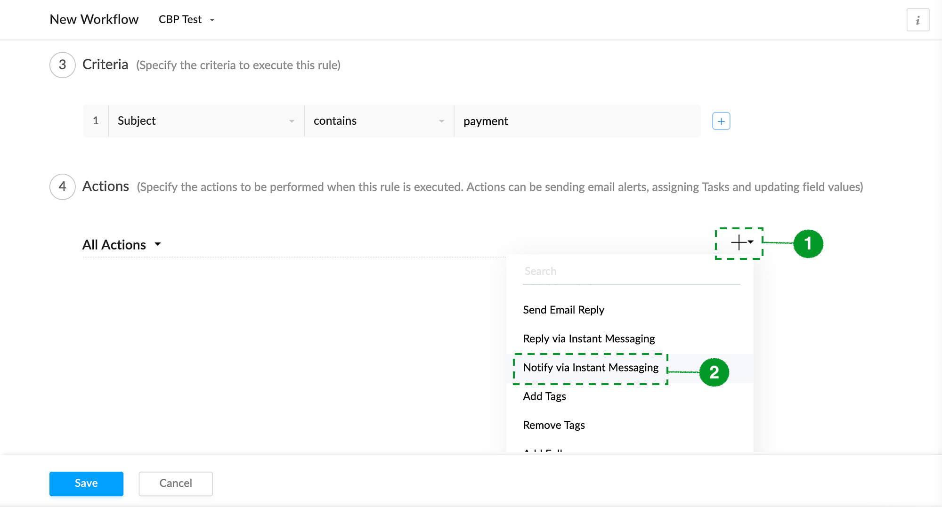This screenshot has height=507, width=942.
Task: Click green callout badge number 2
Action: [x=714, y=372]
